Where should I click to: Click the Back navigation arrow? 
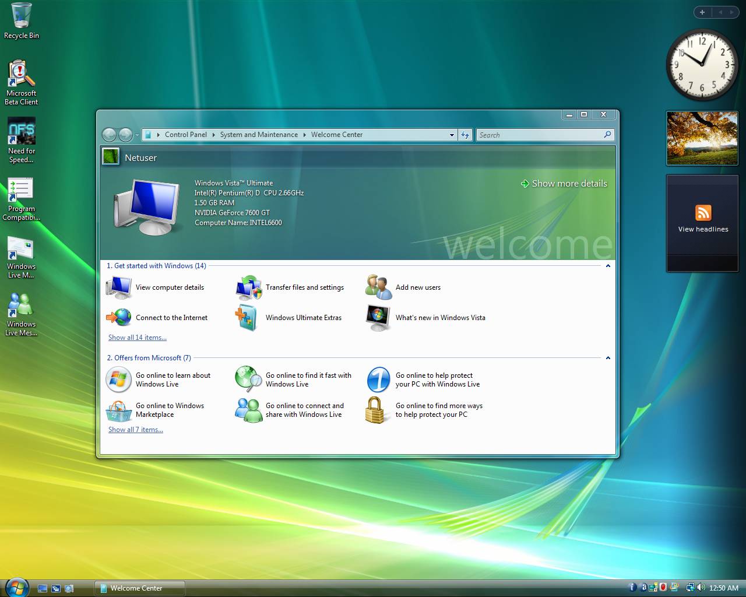(109, 135)
